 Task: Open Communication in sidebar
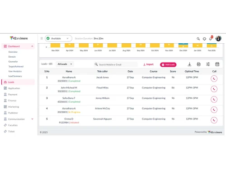point(16,119)
